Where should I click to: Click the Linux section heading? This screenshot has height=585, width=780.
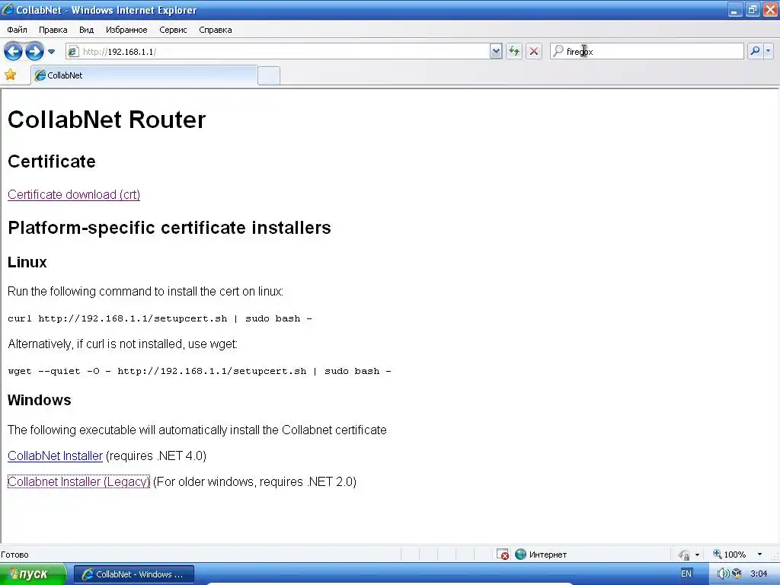click(27, 262)
